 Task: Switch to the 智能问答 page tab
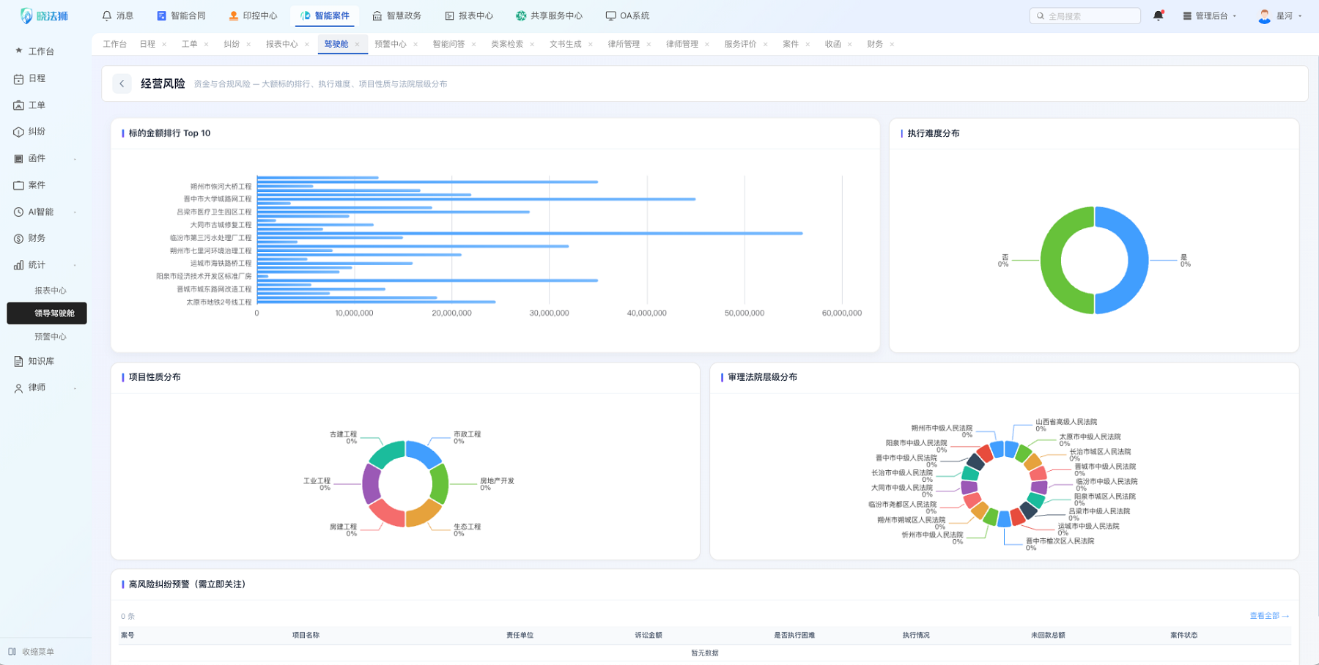pos(448,44)
